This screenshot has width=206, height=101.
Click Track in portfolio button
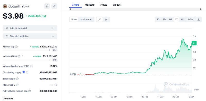click(x=30, y=36)
